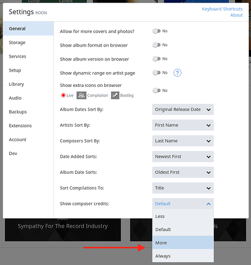The width and height of the screenshot is (251, 265).
Task: Expand the Artists Sort By dropdown
Action: (x=183, y=125)
